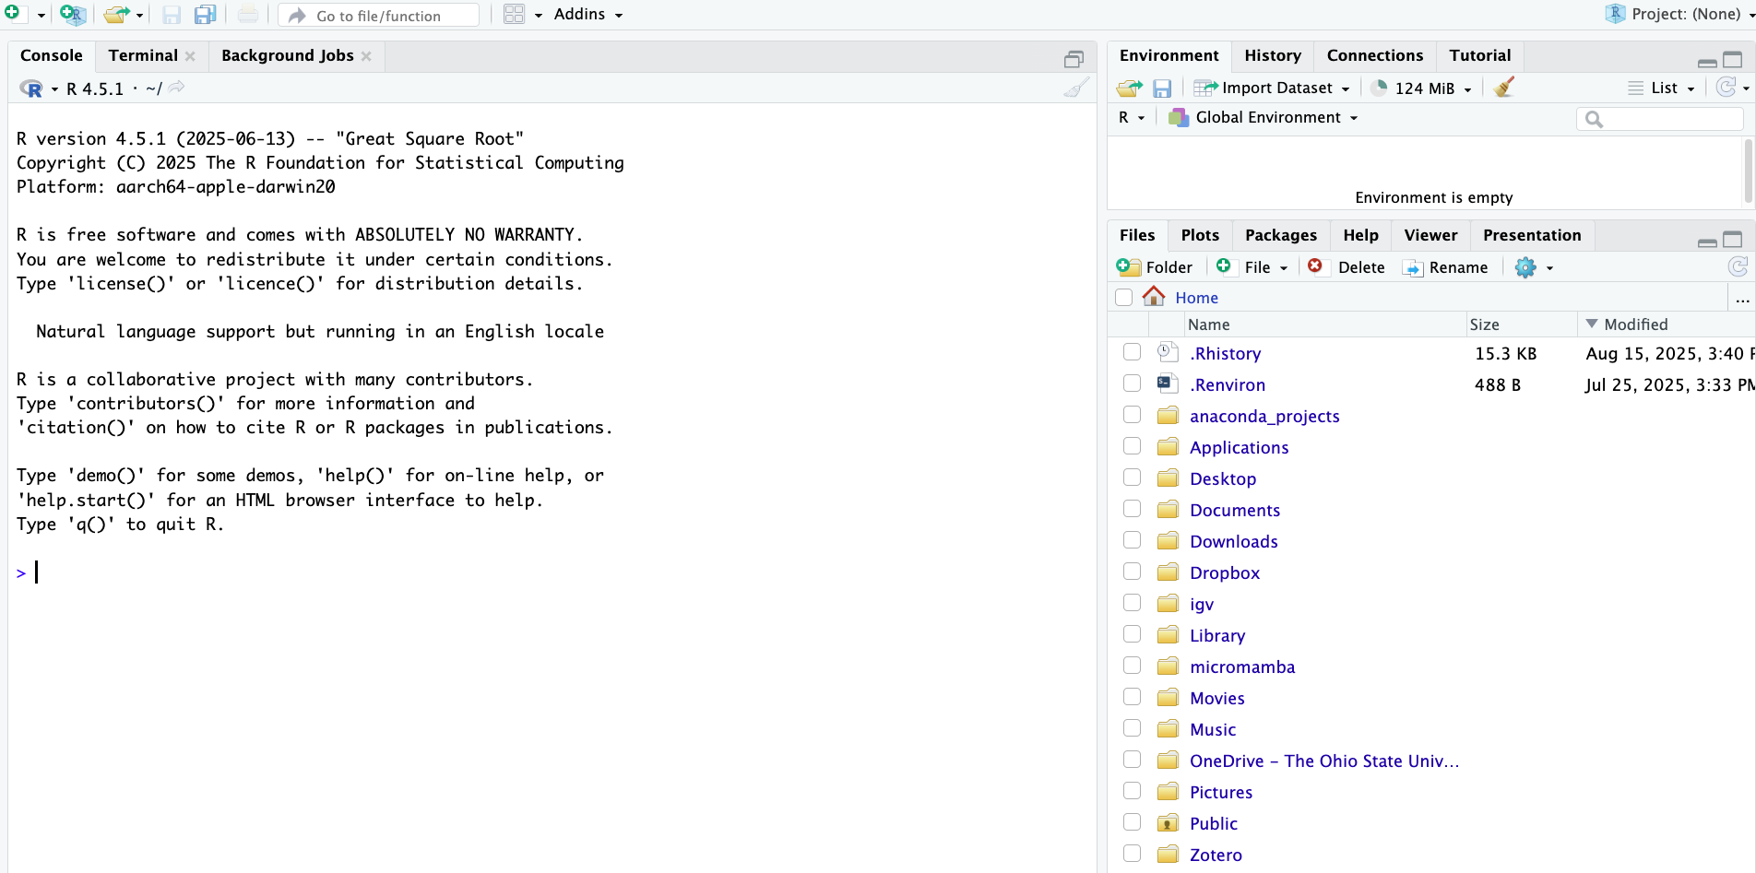Click the Delete file red icon
The height and width of the screenshot is (873, 1756).
pyautogui.click(x=1315, y=266)
